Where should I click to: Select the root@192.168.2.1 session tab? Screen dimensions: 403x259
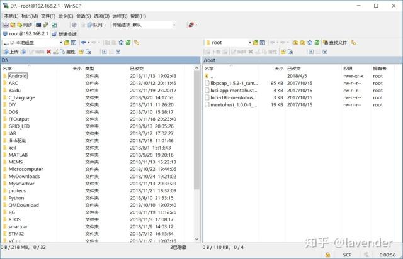(25, 34)
